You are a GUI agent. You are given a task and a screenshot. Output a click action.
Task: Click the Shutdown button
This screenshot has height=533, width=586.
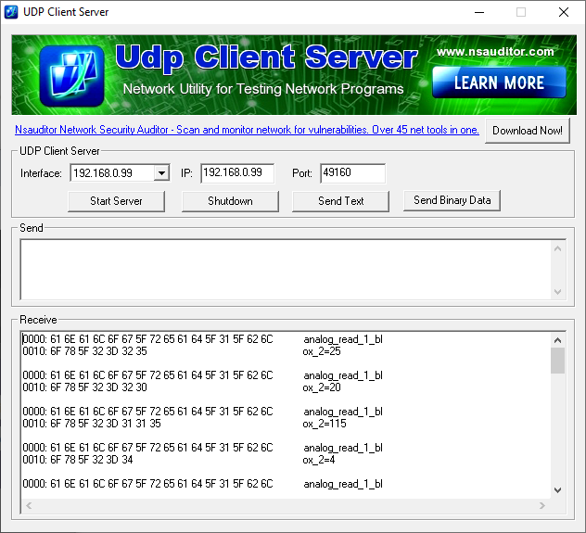tap(230, 201)
